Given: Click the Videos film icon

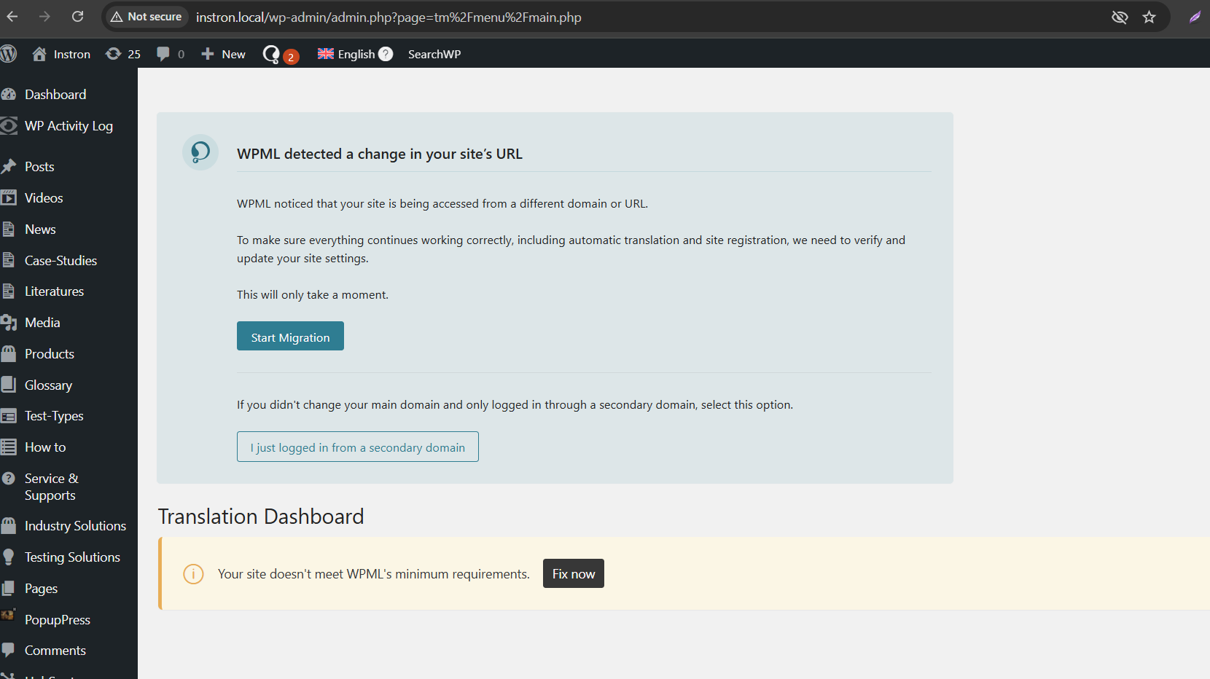Looking at the screenshot, I should point(9,198).
